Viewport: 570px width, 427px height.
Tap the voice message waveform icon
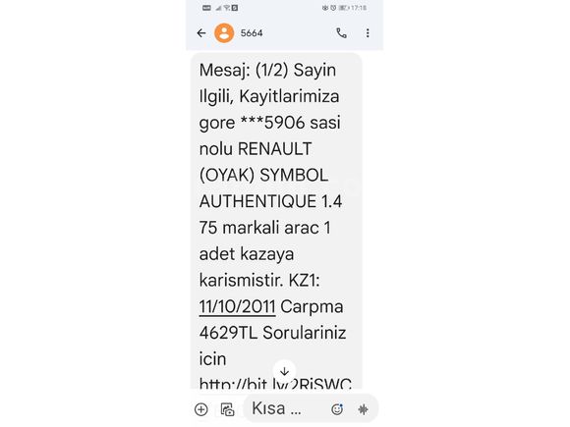[363, 409]
